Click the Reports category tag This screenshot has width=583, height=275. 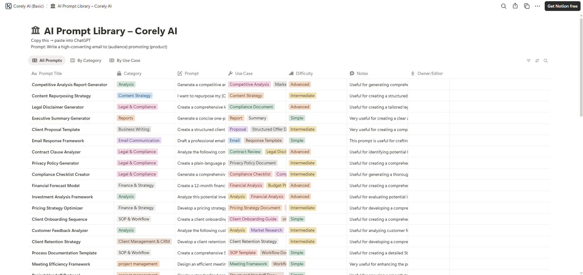click(x=125, y=118)
